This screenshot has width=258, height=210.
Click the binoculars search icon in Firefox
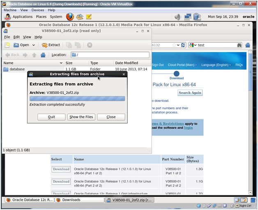[239, 45]
